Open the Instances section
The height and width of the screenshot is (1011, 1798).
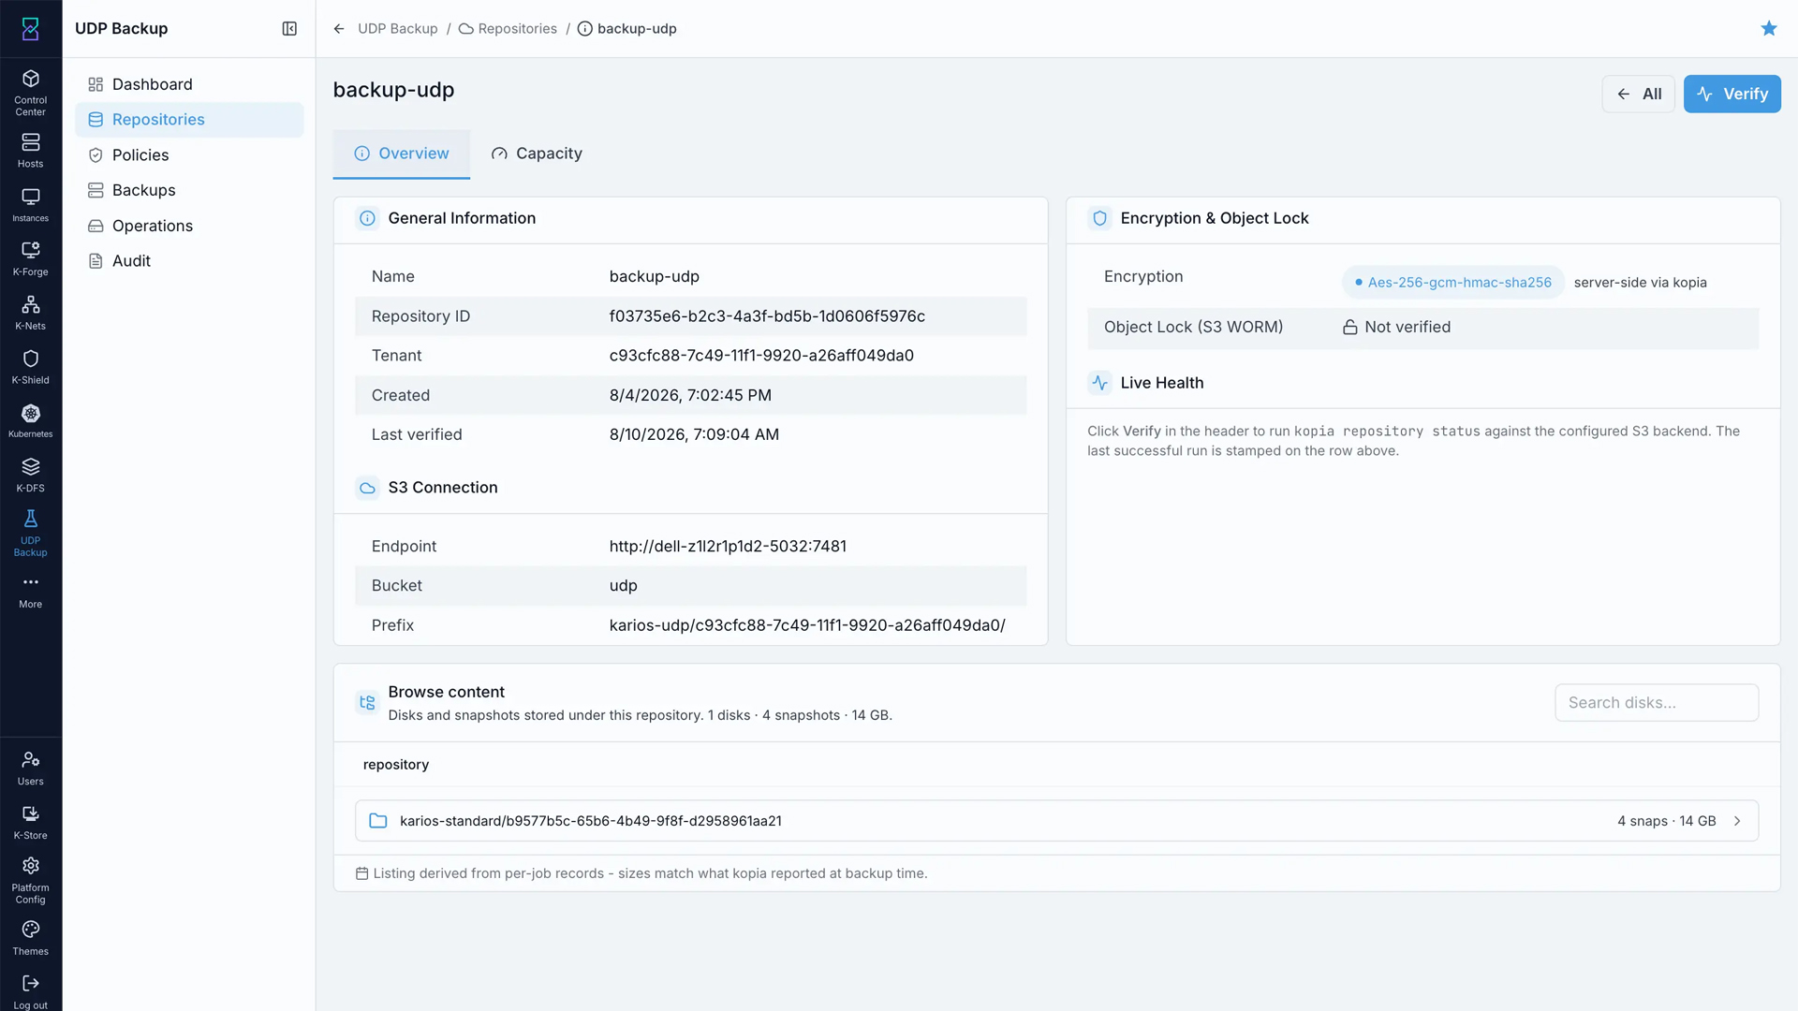(31, 204)
